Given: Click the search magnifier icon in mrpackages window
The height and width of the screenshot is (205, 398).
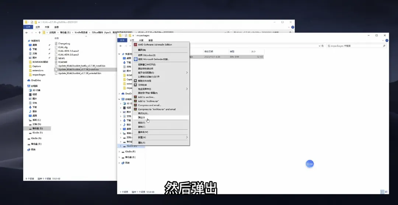Looking at the screenshot, I should click(384, 46).
